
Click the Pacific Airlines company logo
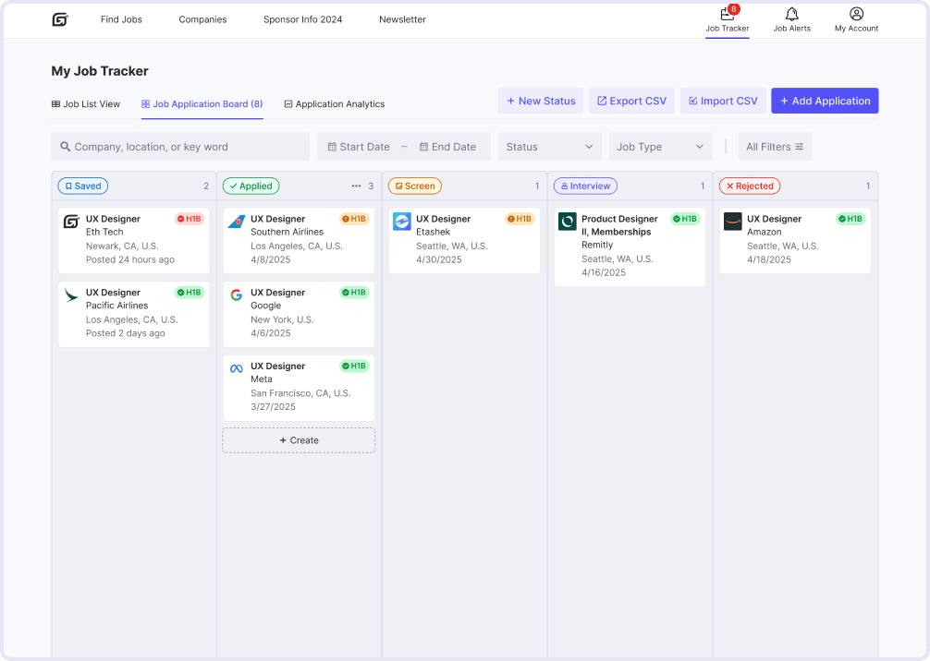(x=71, y=295)
